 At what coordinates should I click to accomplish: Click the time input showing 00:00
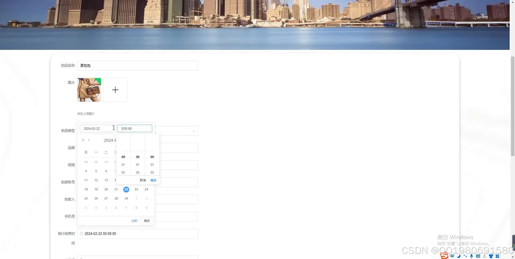coord(135,128)
